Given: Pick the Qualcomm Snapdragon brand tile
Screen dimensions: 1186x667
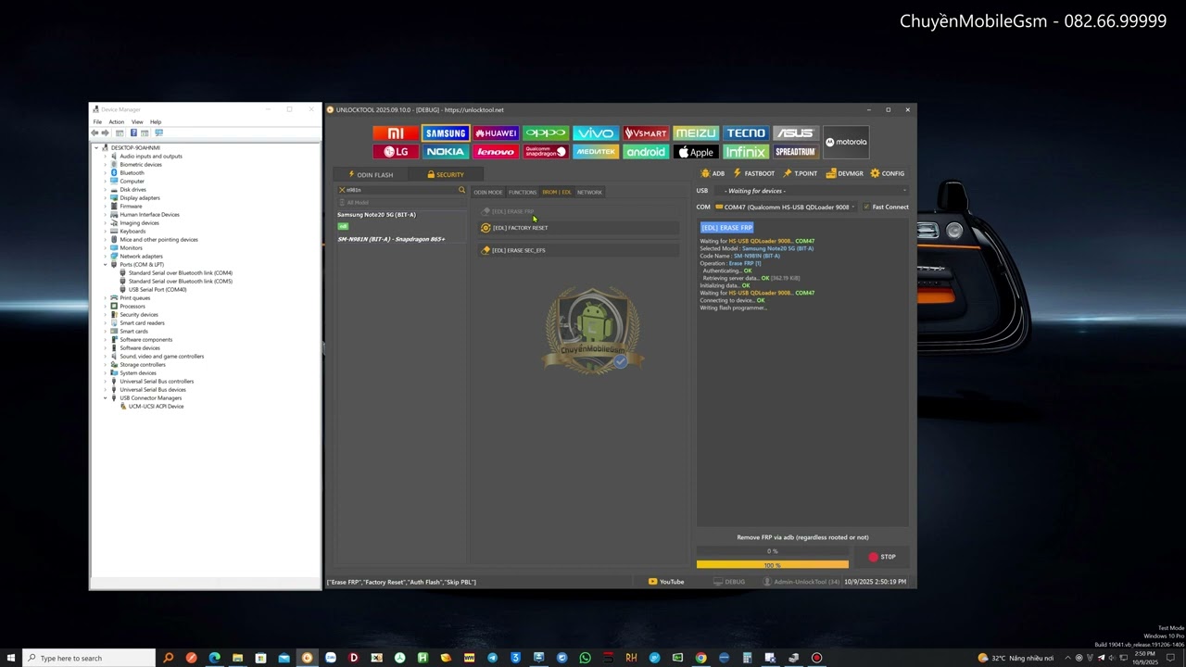Looking at the screenshot, I should [545, 152].
